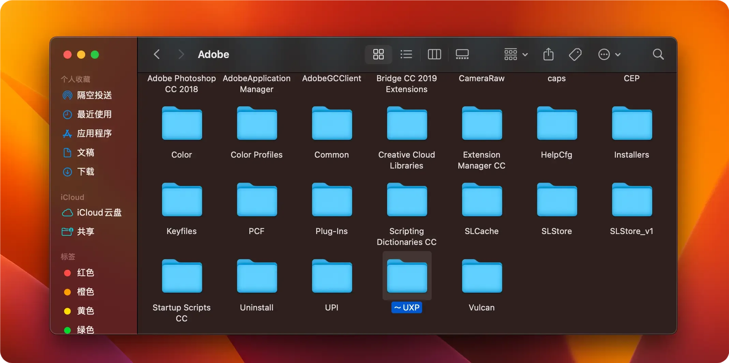
Task: Click the Adobe Photoshop CC 2018 label
Action: pyautogui.click(x=182, y=84)
